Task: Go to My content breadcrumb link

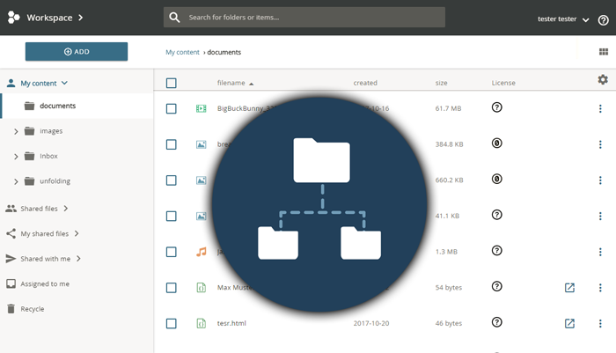Action: 182,52
